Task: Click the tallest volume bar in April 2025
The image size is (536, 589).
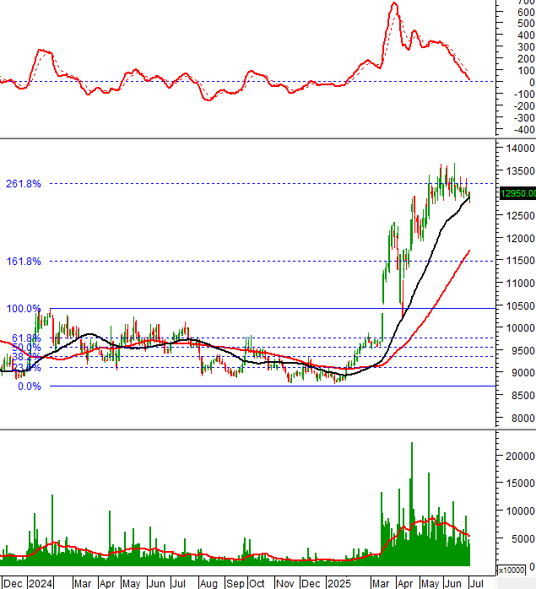Action: (412, 504)
